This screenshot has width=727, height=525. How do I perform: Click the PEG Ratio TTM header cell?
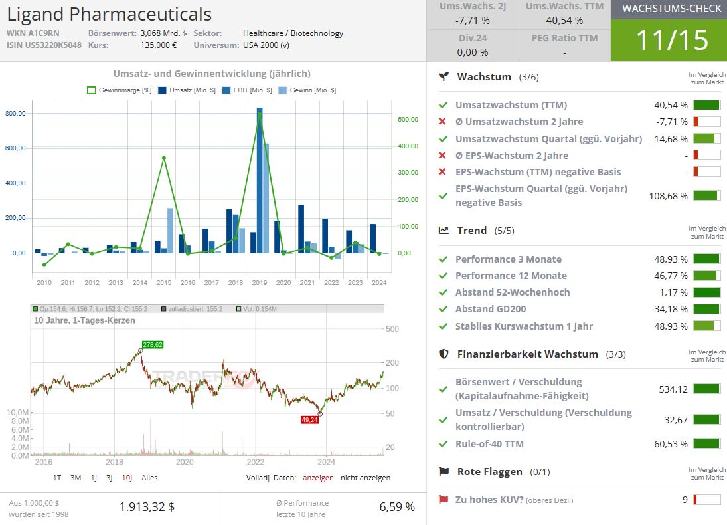(x=565, y=38)
